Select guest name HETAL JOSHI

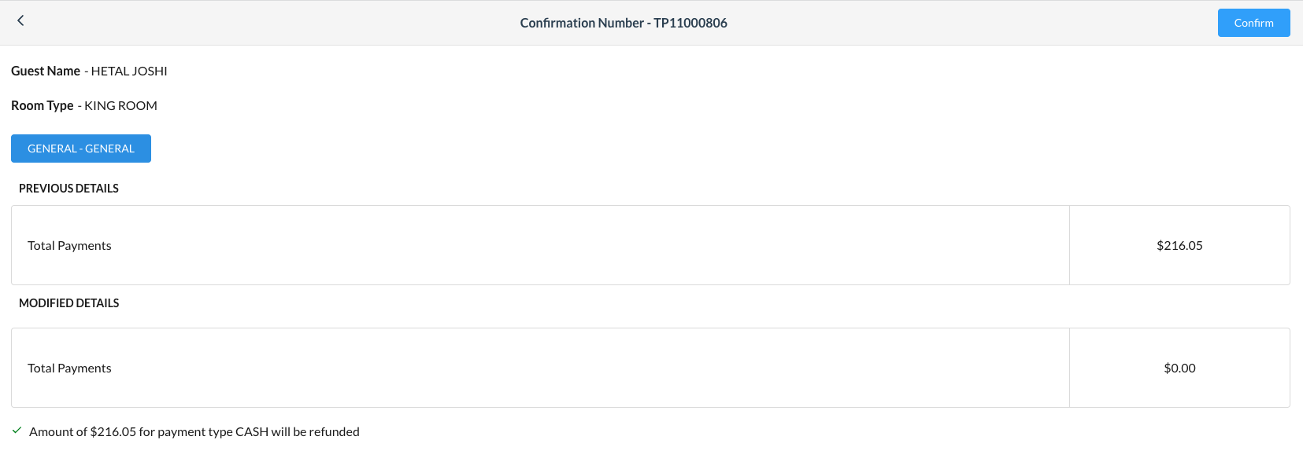click(x=129, y=71)
